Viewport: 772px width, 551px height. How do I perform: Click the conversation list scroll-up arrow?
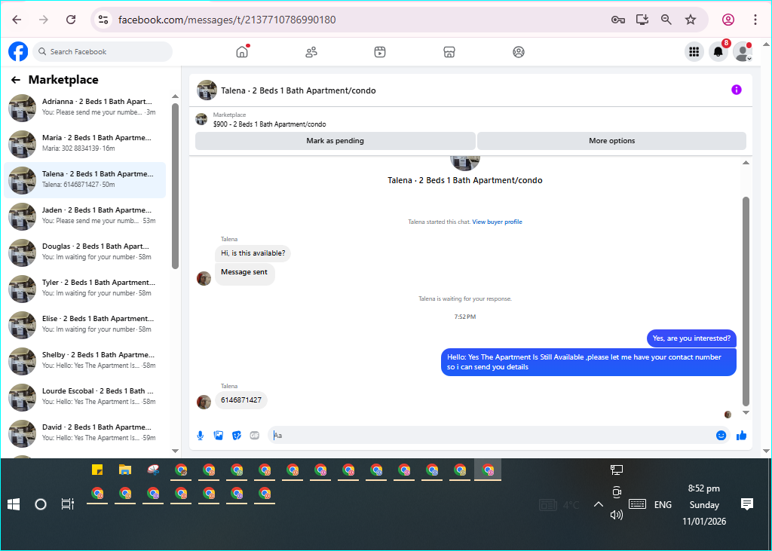tap(175, 96)
